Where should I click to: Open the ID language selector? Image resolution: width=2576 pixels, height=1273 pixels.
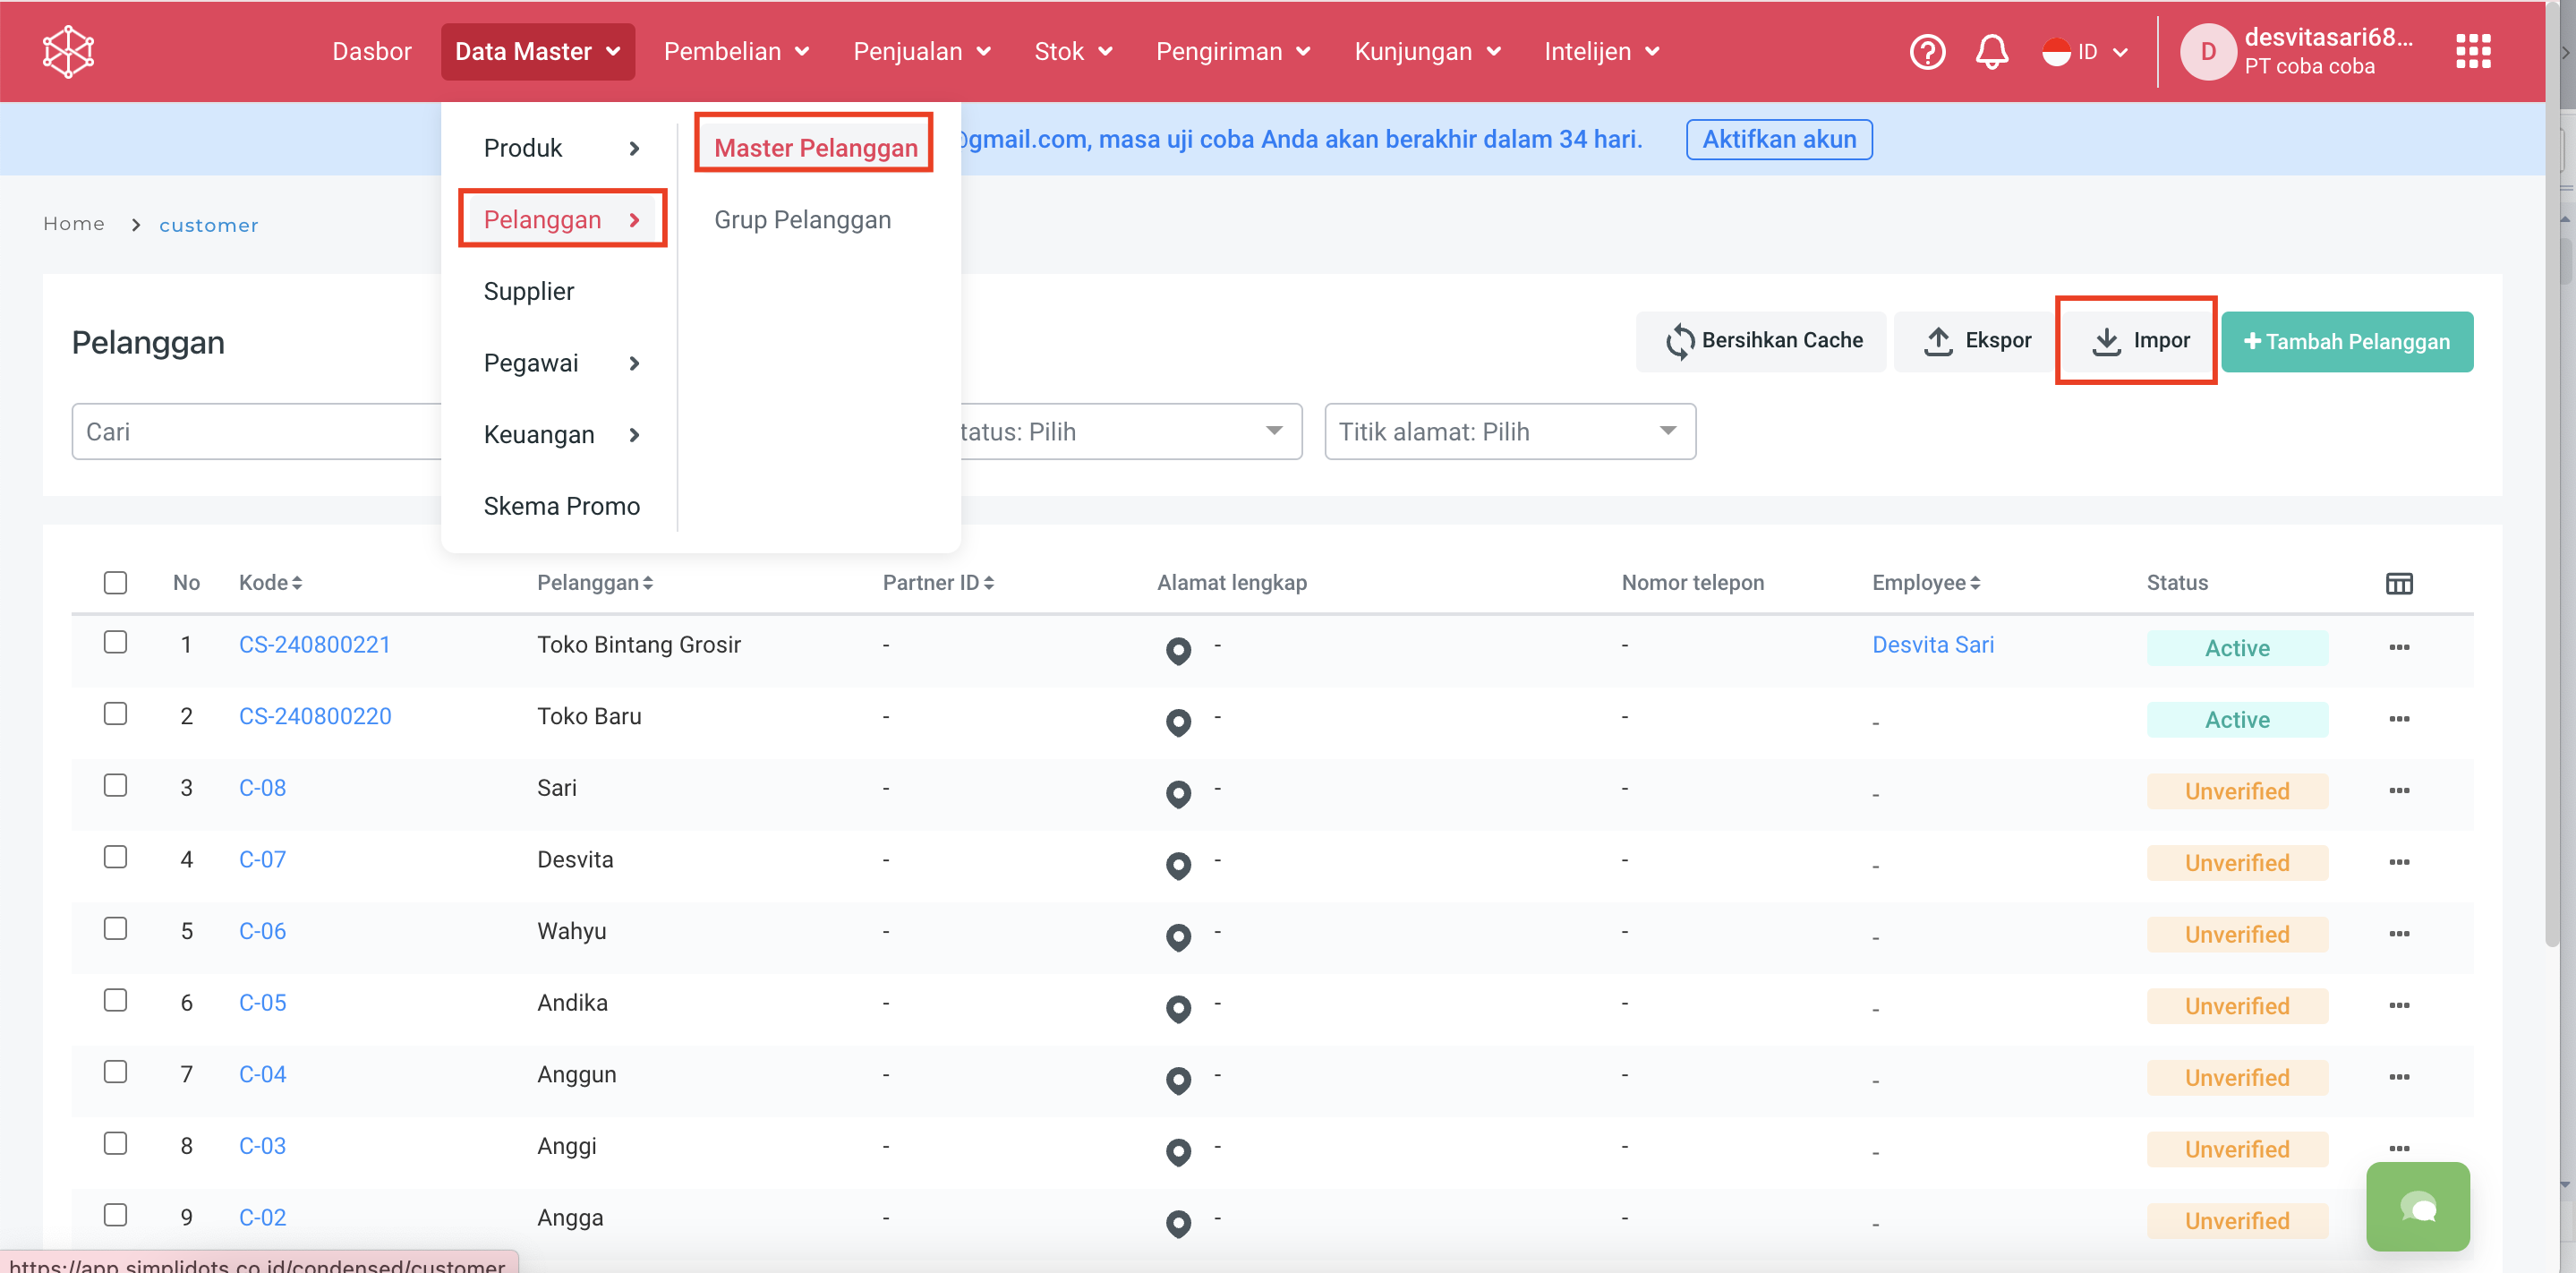click(2085, 51)
